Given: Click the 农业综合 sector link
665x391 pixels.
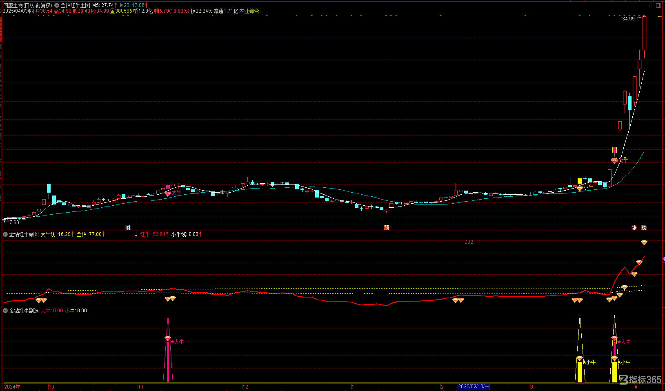Looking at the screenshot, I should [249, 11].
